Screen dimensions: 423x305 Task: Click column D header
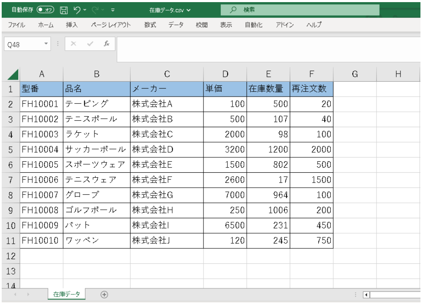pyautogui.click(x=225, y=75)
